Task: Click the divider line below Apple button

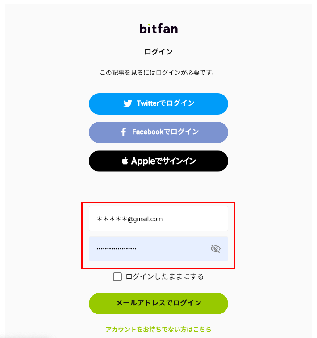Action: coord(158,186)
